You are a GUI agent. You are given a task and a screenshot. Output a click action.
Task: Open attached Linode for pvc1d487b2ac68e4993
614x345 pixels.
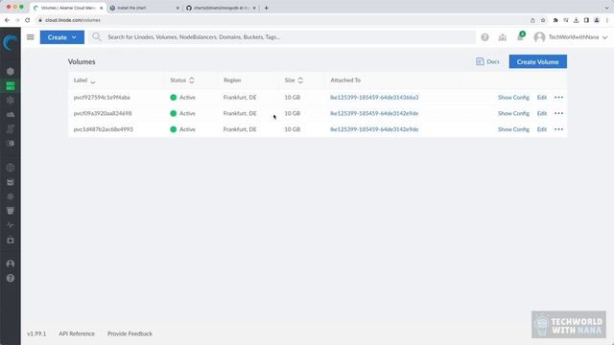[x=374, y=129]
